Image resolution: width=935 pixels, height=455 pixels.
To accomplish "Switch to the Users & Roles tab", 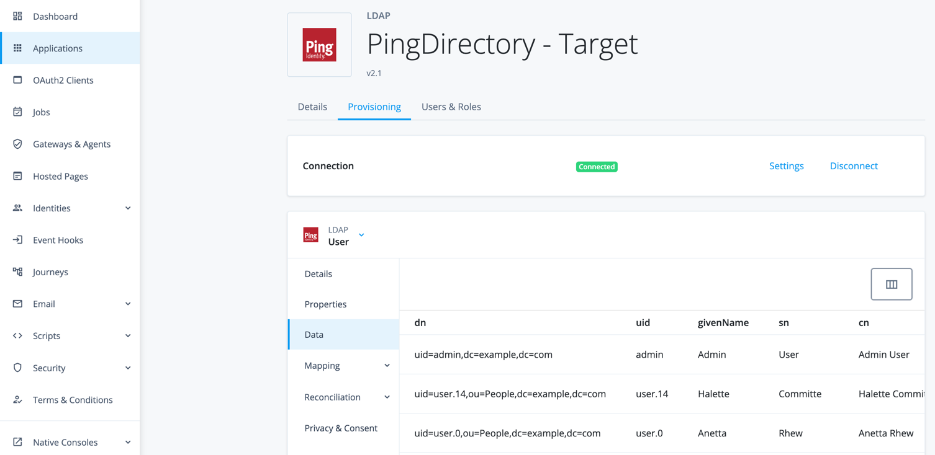I will 451,107.
